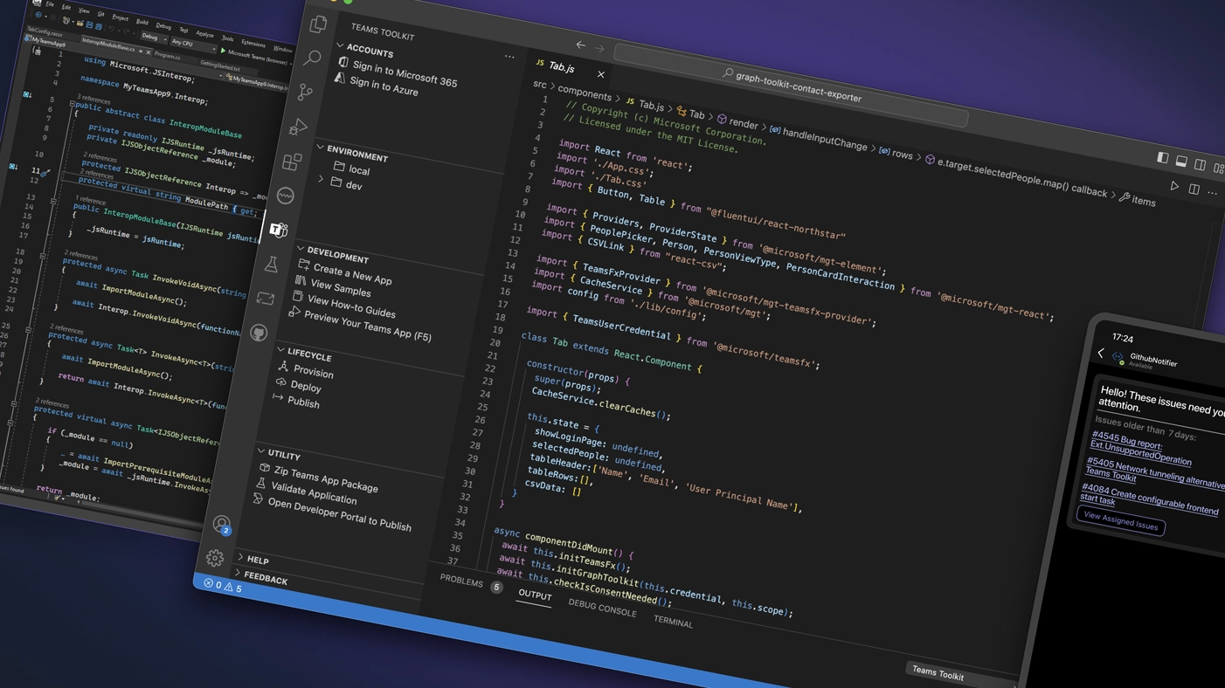Open the Debug Console tab

(x=602, y=610)
